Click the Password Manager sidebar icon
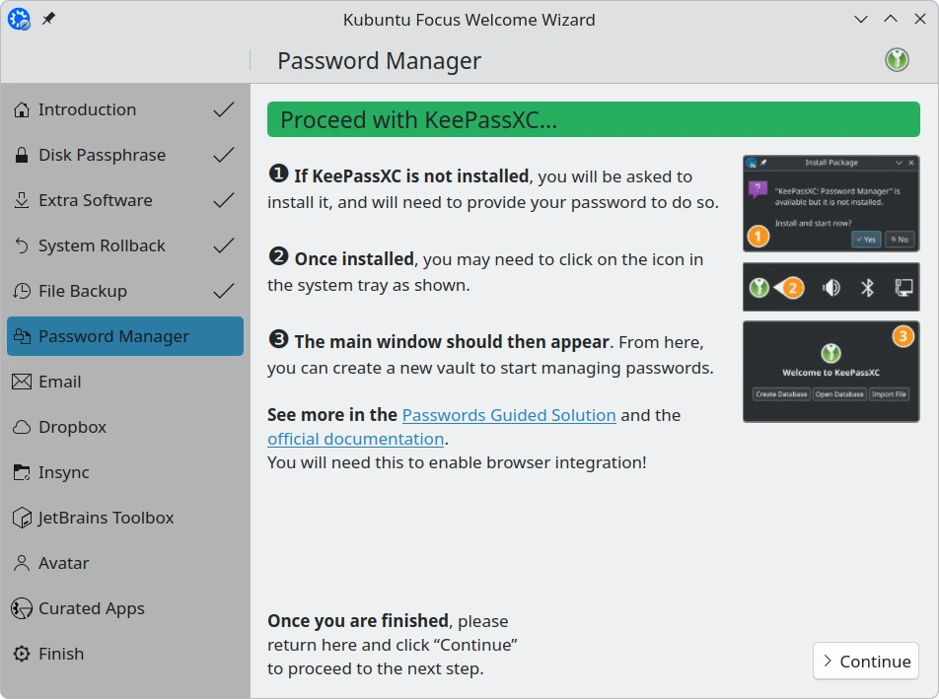Image resolution: width=939 pixels, height=699 pixels. tap(22, 336)
